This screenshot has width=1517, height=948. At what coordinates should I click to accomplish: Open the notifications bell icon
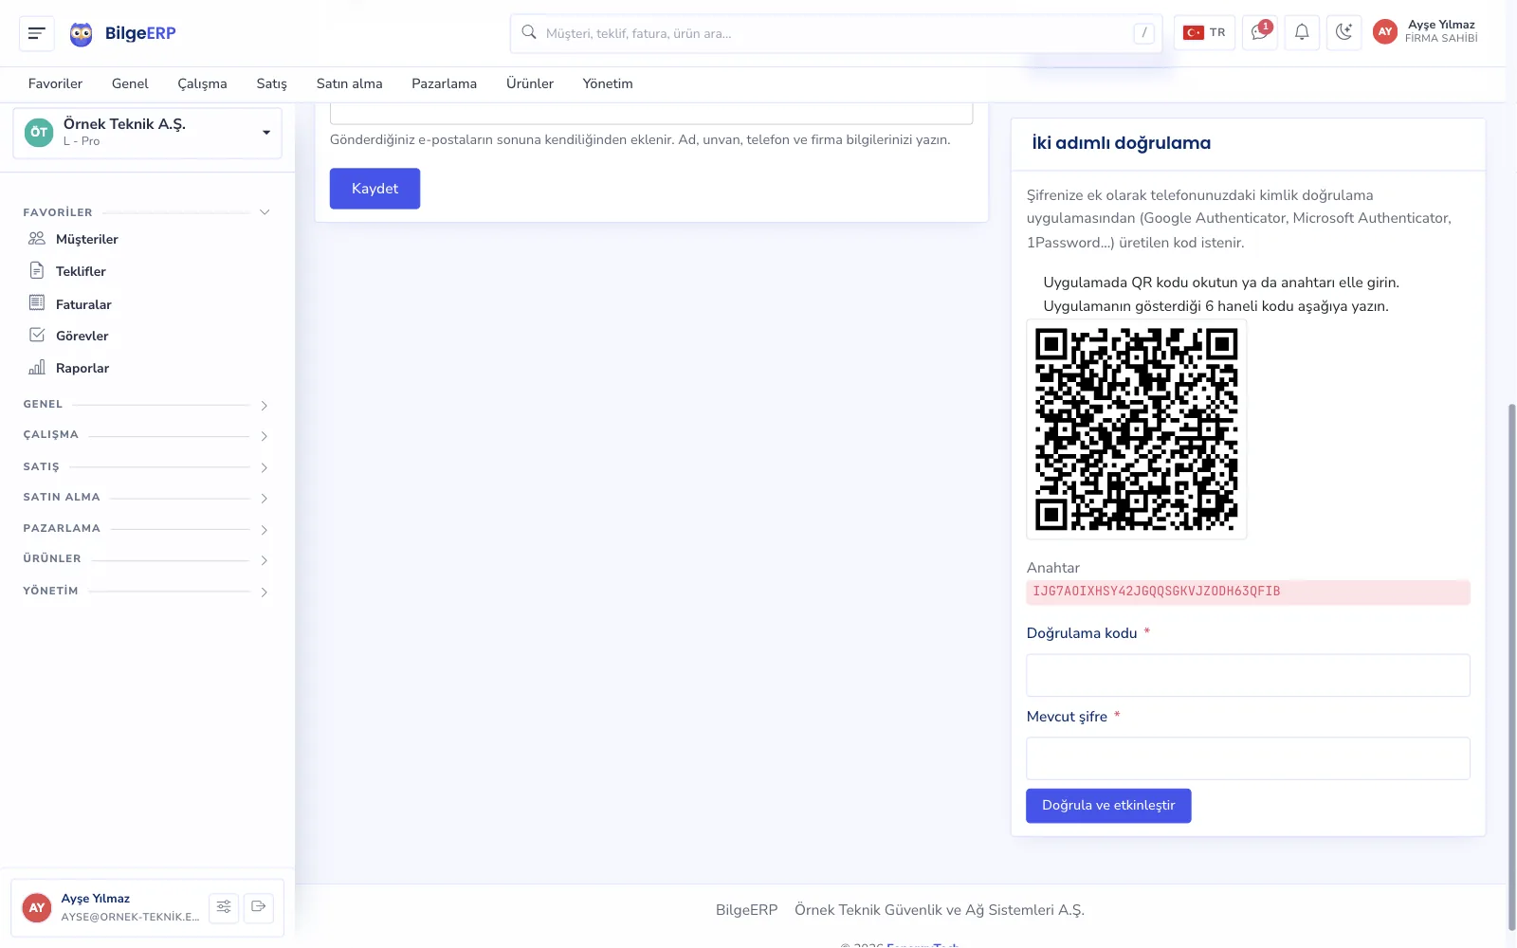tap(1302, 33)
